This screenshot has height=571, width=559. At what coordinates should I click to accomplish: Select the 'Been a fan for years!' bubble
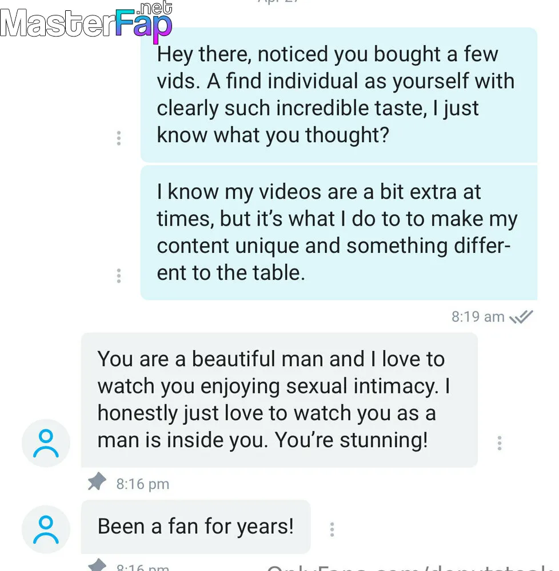pos(195,526)
